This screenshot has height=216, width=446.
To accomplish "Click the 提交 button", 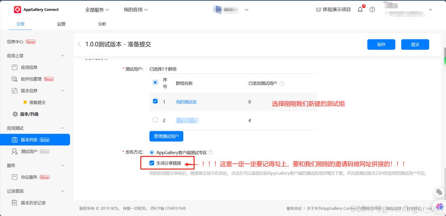I will 415,45.
